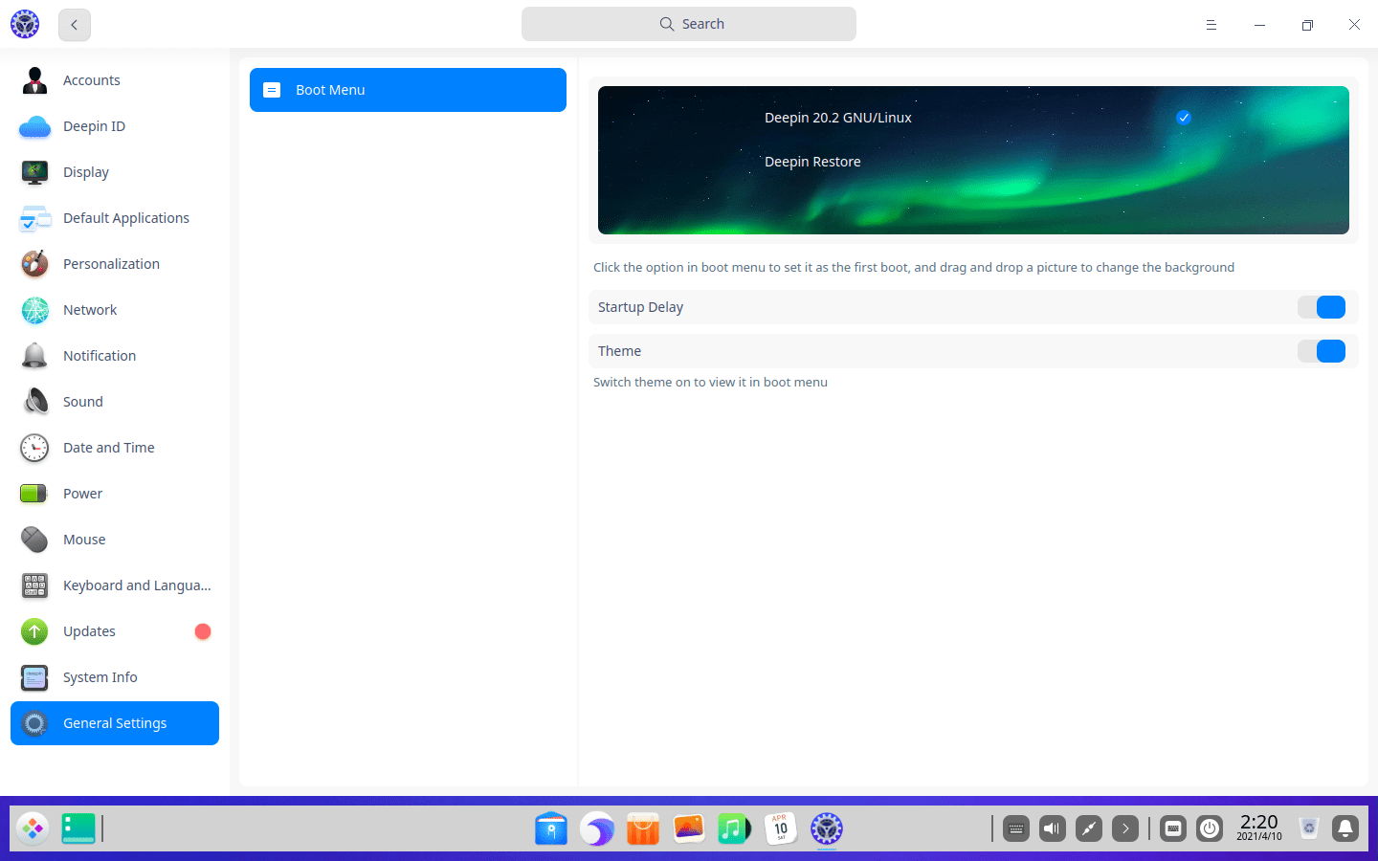This screenshot has width=1378, height=861.
Task: Open the hamburger menu at top right
Action: tap(1211, 24)
